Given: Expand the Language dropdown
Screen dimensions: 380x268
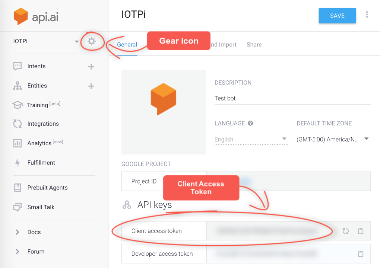Looking at the screenshot, I should tap(251, 139).
